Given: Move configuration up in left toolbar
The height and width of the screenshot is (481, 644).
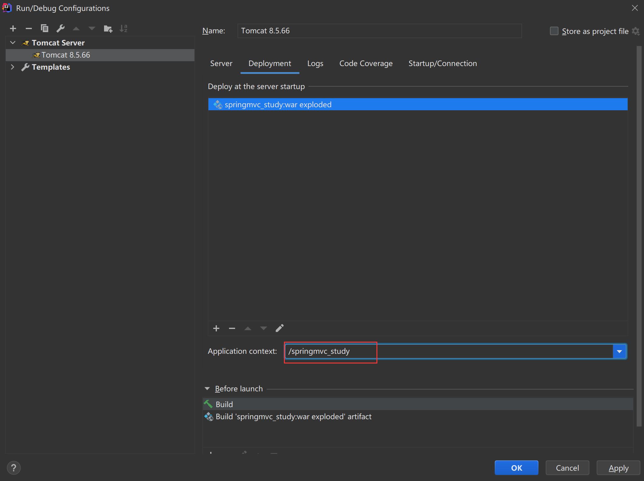Looking at the screenshot, I should (x=76, y=29).
